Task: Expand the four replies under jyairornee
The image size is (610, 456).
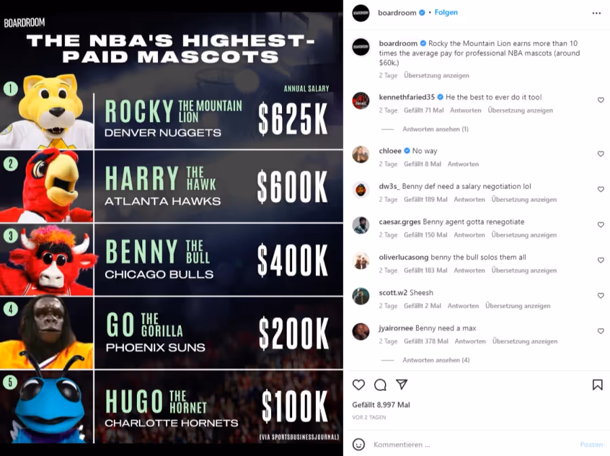Action: tap(436, 360)
